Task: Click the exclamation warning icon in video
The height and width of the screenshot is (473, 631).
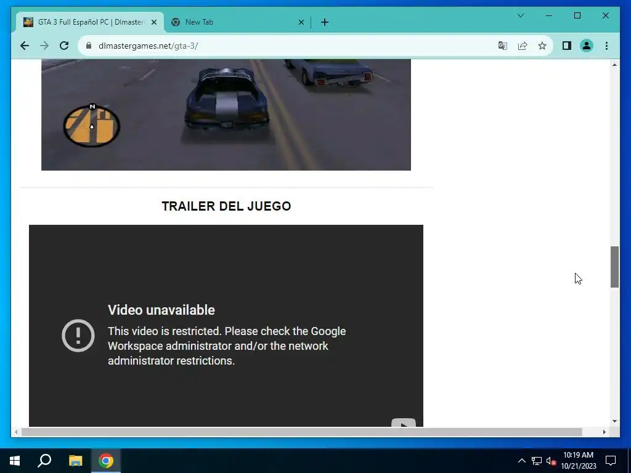Action: coord(78,336)
